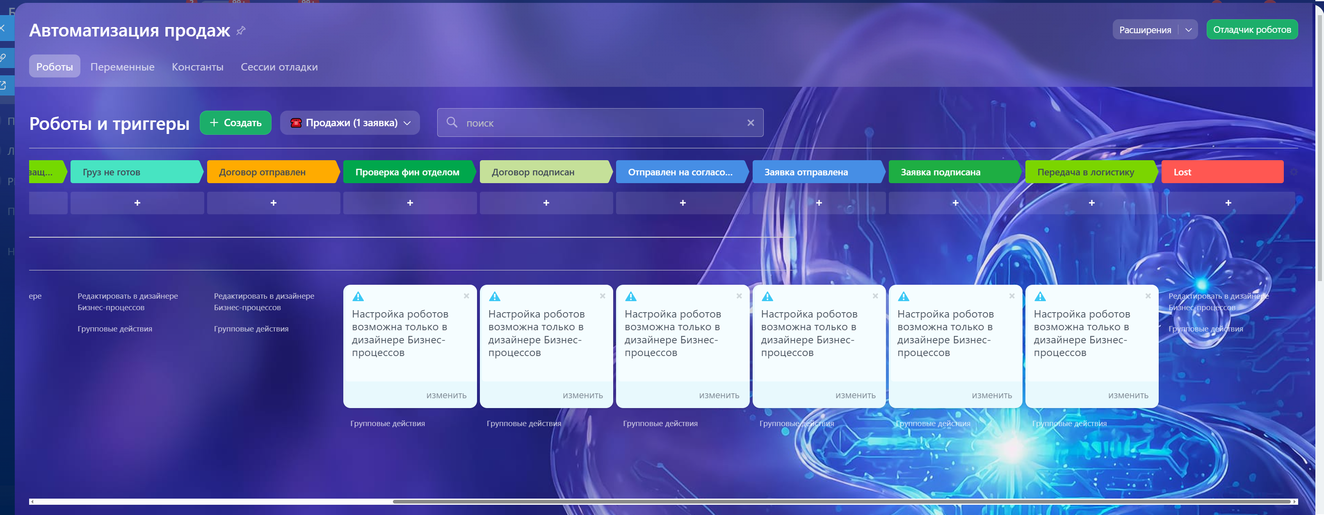
Task: Add a robot under Передача в логистику stage
Action: coord(1092,203)
